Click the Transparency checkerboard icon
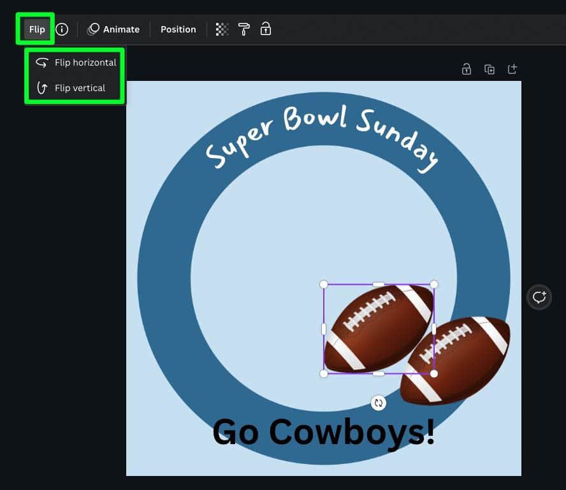 pyautogui.click(x=222, y=29)
